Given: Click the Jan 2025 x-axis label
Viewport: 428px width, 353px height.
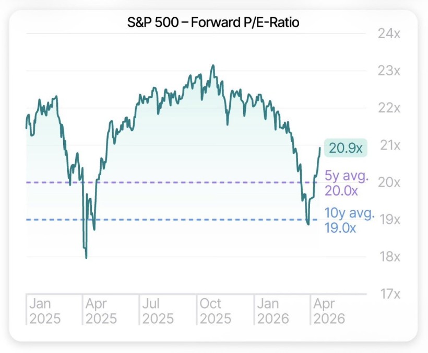Looking at the screenshot, I should pyautogui.click(x=44, y=311).
